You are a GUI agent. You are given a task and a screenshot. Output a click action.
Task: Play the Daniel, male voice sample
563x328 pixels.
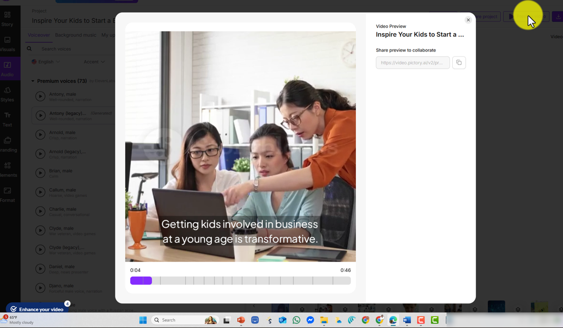click(40, 269)
